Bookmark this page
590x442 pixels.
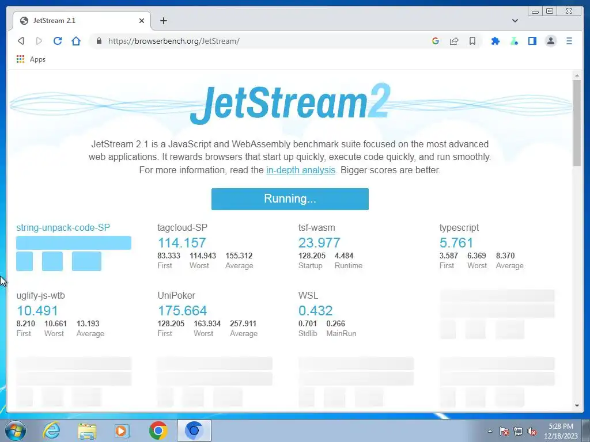(x=472, y=41)
